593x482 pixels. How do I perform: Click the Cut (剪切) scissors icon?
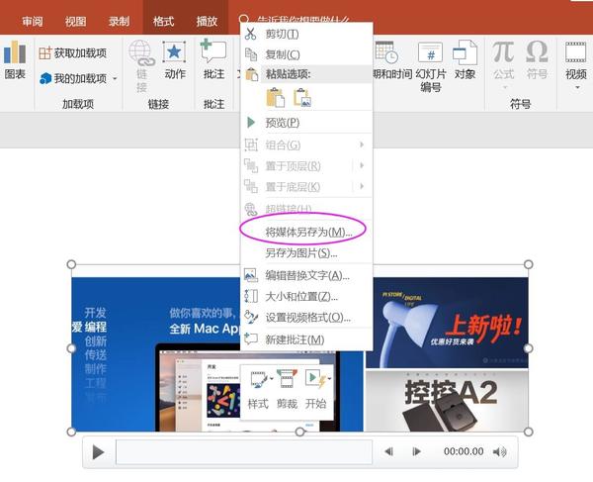(250, 35)
